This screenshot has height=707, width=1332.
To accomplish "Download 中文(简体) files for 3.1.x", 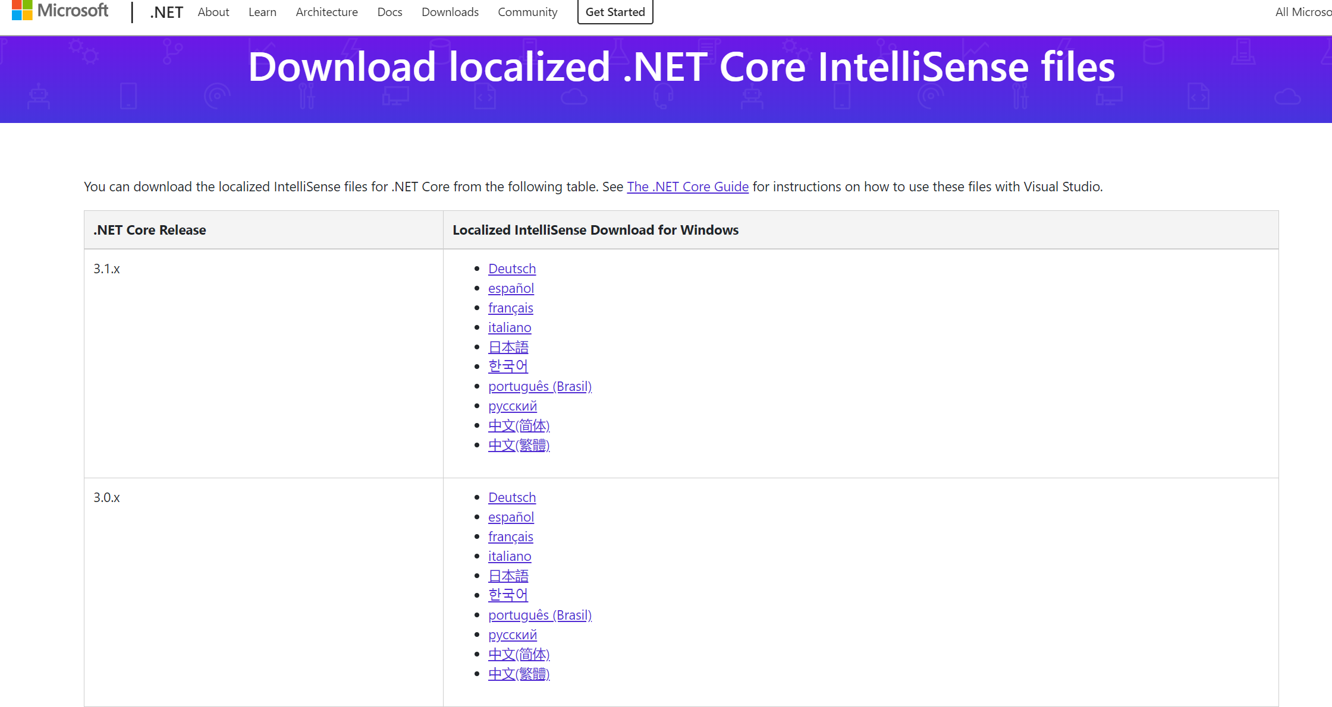I will click(x=519, y=425).
